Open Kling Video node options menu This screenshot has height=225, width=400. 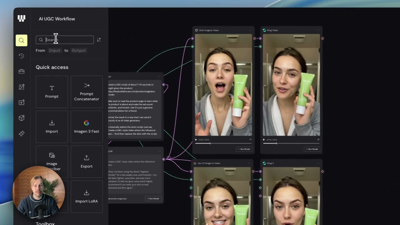[x=318, y=30]
